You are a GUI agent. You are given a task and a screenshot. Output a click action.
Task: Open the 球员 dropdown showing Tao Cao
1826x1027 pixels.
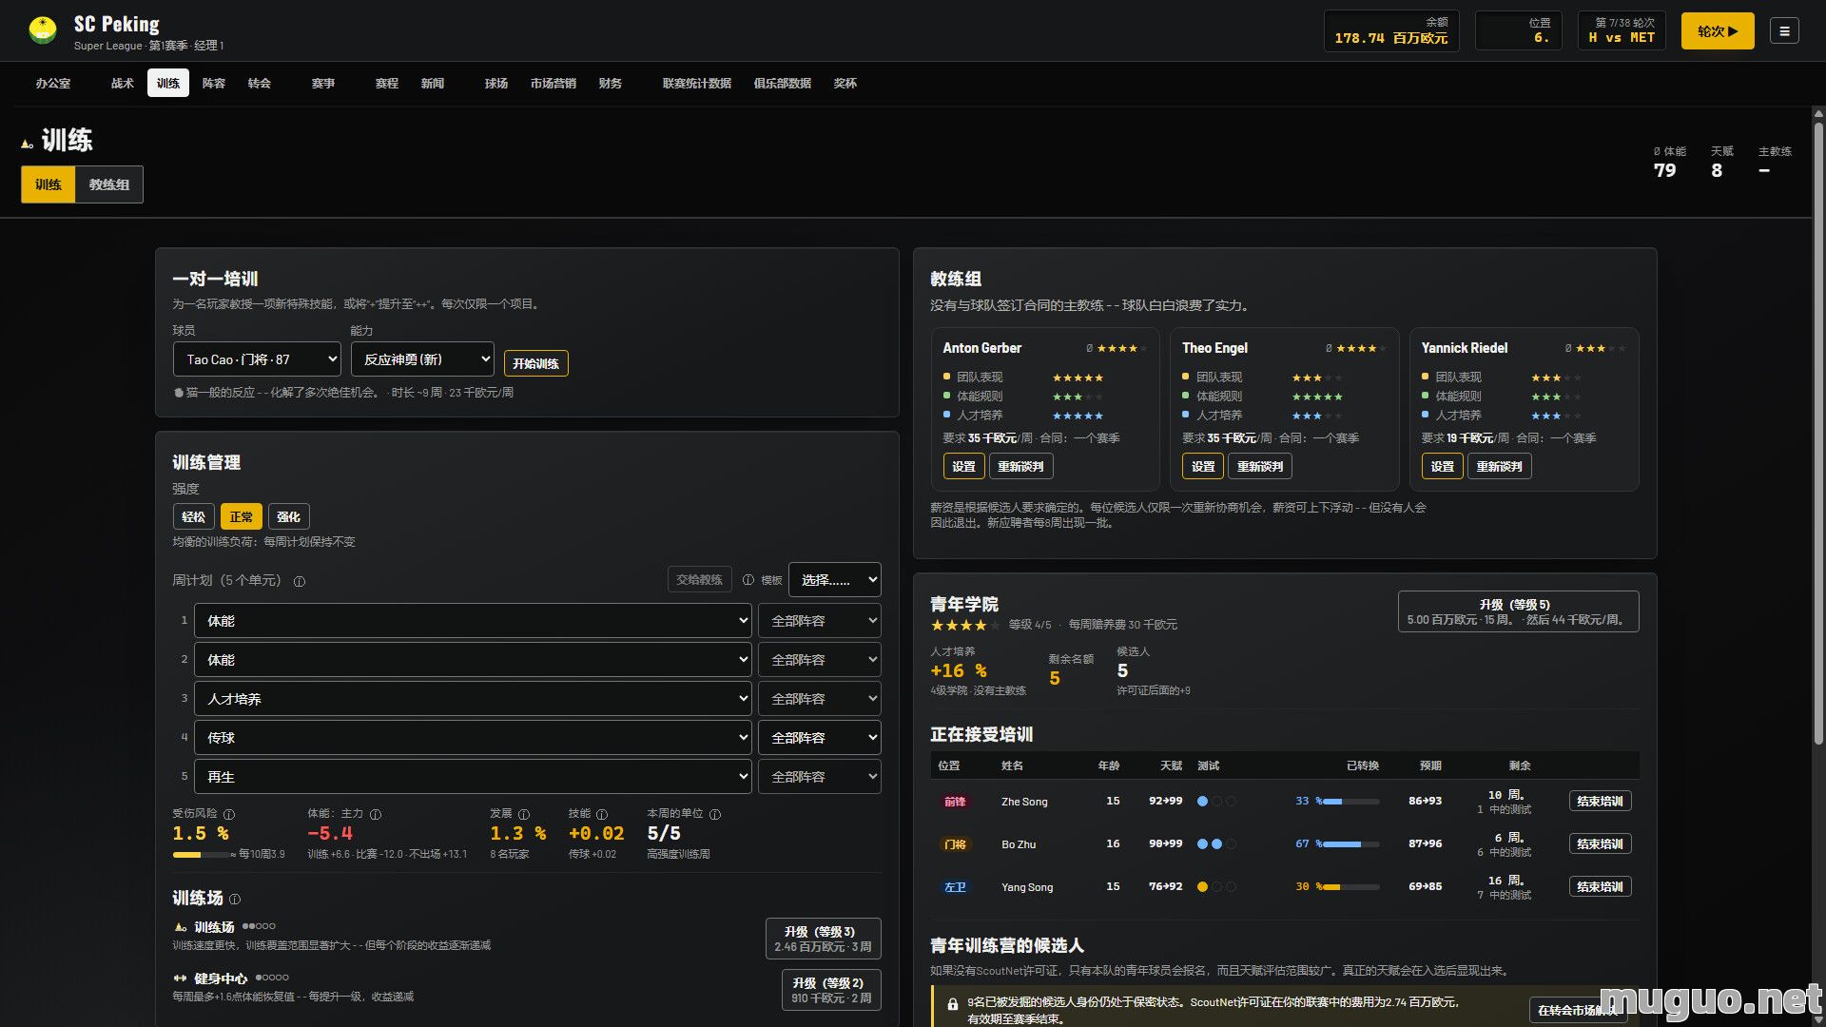257,359
